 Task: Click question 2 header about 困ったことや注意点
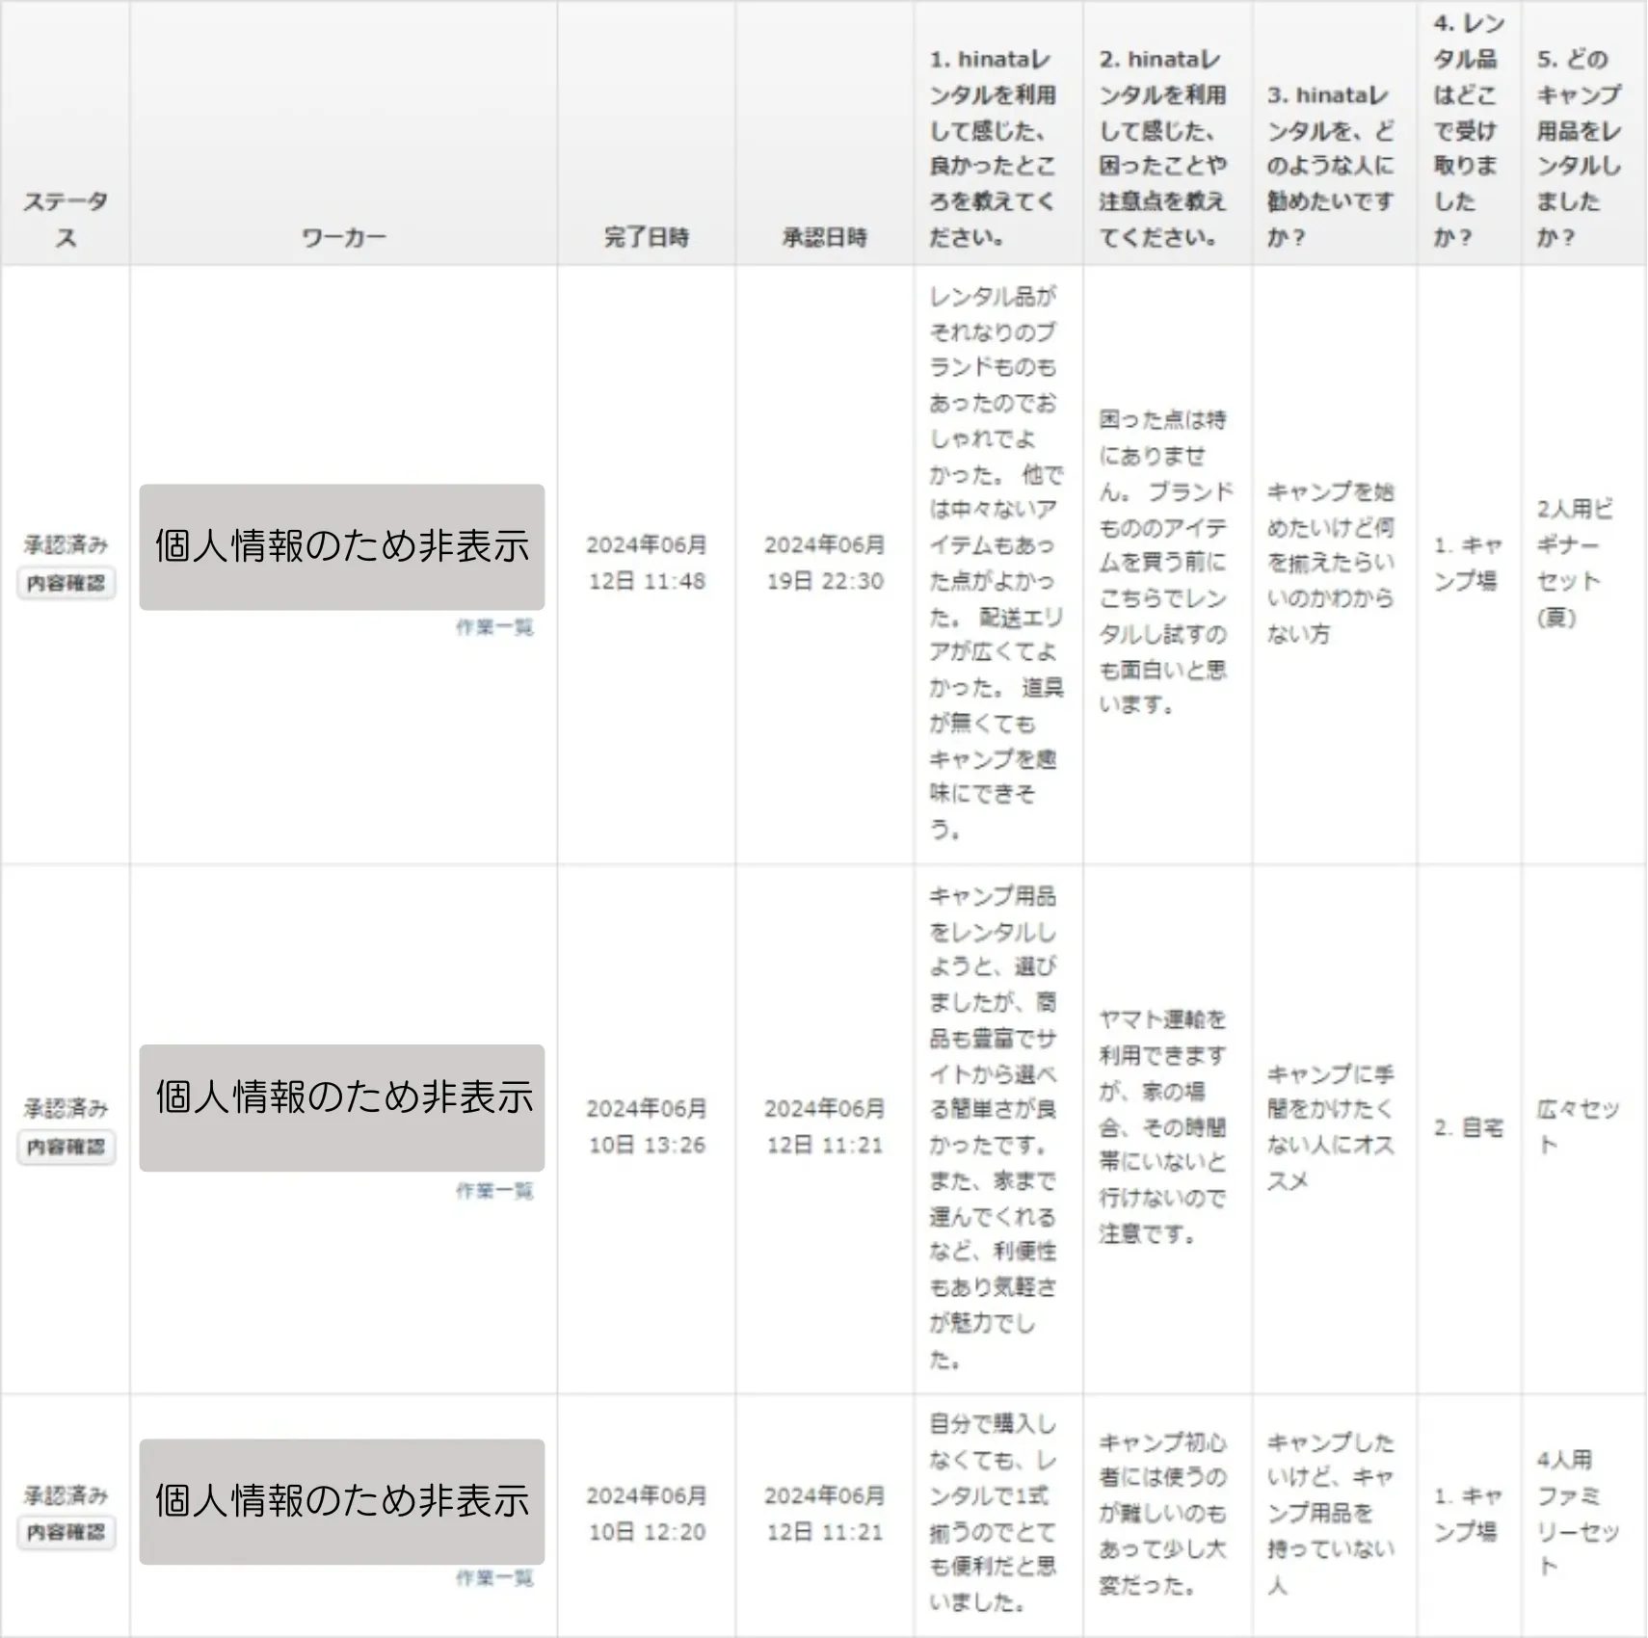point(1163,147)
